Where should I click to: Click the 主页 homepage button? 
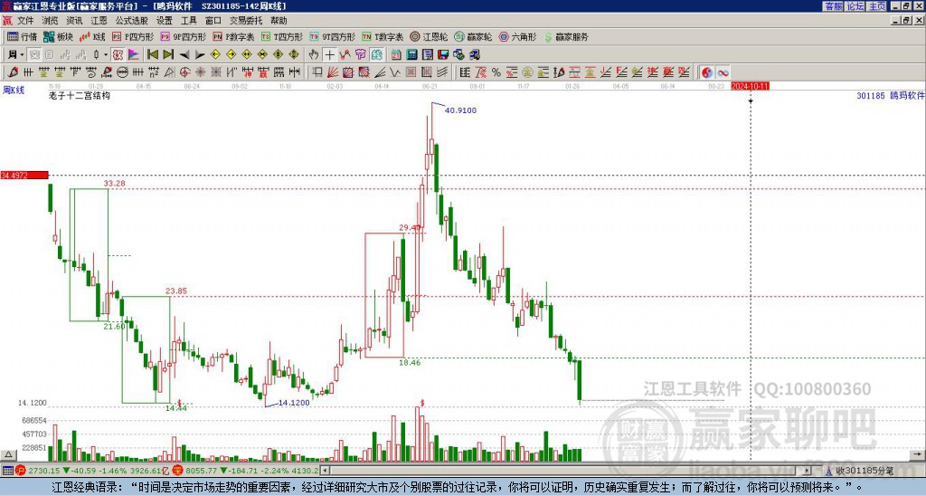[877, 6]
